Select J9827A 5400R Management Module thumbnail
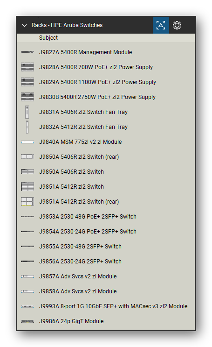212x347 pixels. click(27, 52)
